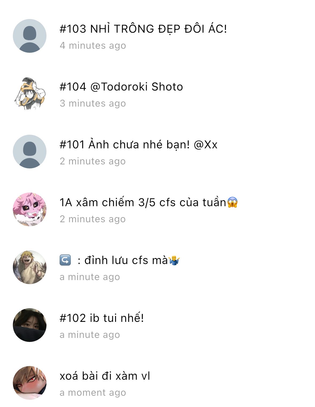Click the '4 minutes ago' timestamp

pos(93,46)
